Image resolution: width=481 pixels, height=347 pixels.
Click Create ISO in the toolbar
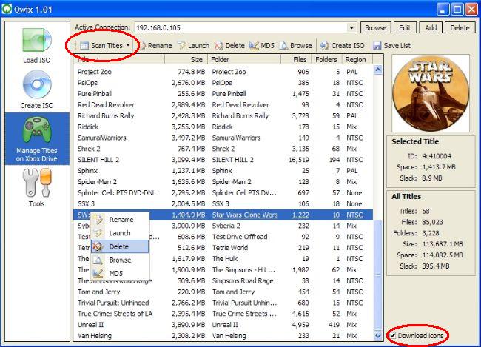tap(342, 46)
